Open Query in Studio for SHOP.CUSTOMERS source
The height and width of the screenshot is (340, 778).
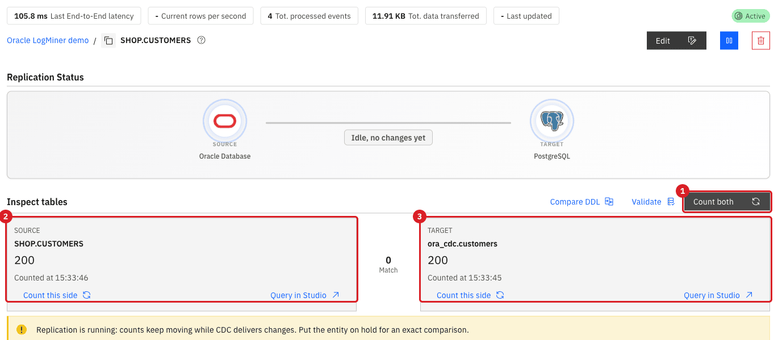pos(305,295)
